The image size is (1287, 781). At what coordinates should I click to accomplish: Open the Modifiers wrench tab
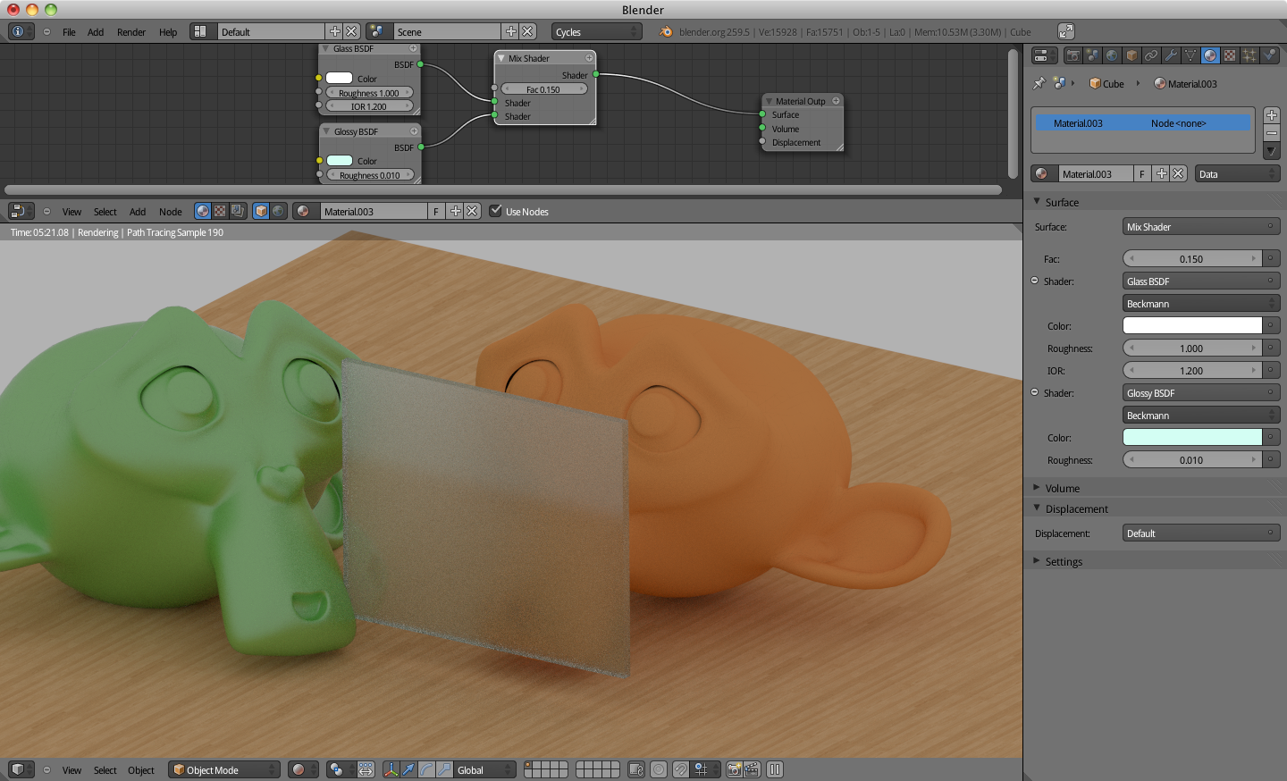pyautogui.click(x=1171, y=55)
